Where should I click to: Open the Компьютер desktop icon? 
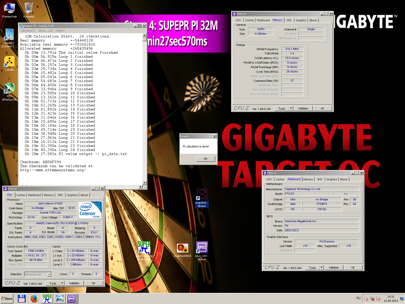click(x=9, y=10)
